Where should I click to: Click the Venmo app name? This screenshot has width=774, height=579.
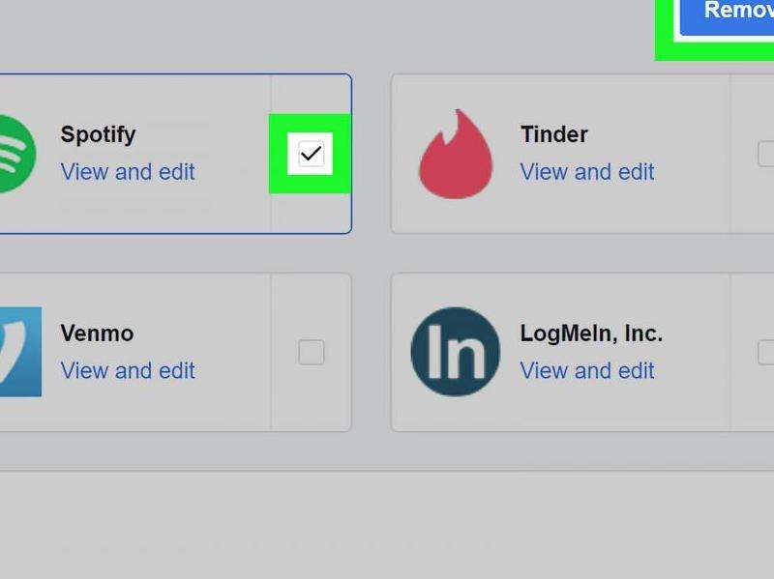point(97,333)
